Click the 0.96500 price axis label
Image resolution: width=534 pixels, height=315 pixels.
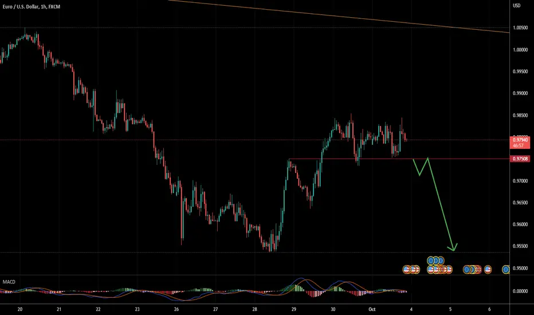pyautogui.click(x=520, y=203)
